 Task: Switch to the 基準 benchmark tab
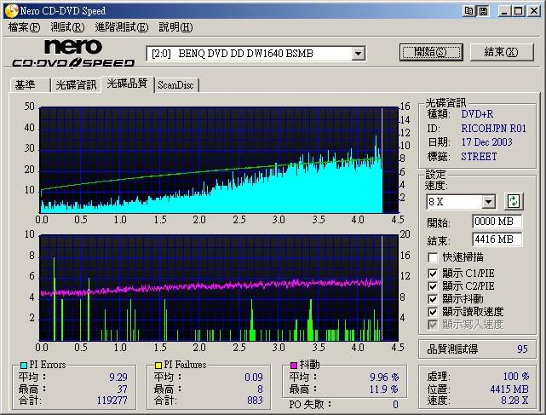click(30, 85)
